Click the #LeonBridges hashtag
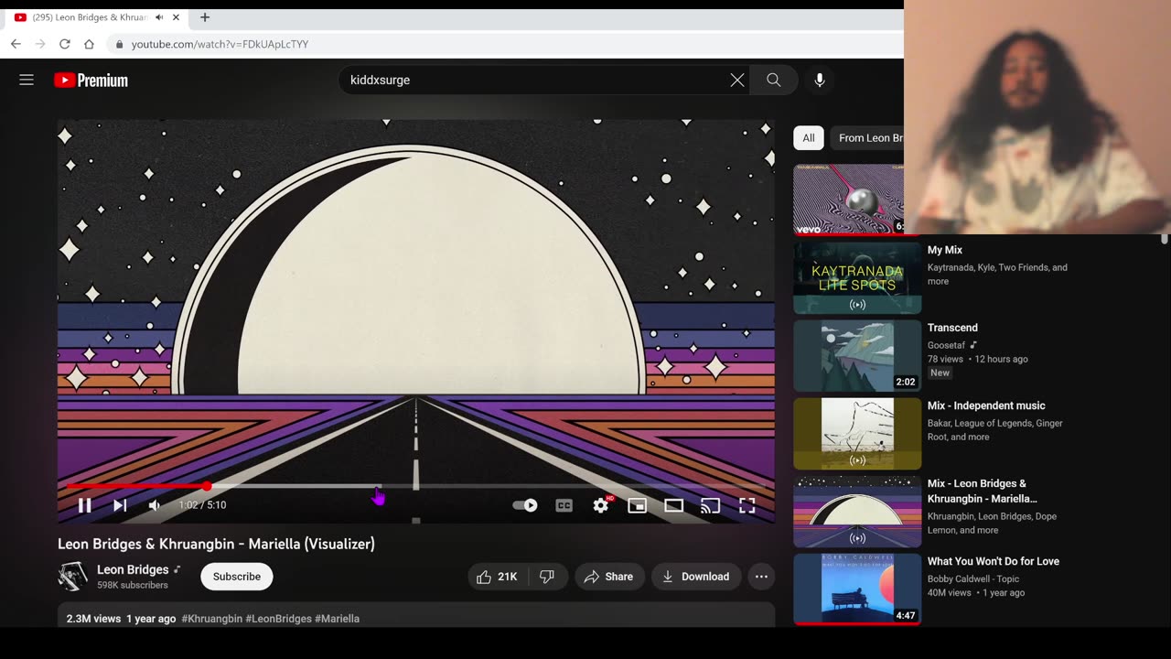Viewport: 1171px width, 659px height. 279,619
